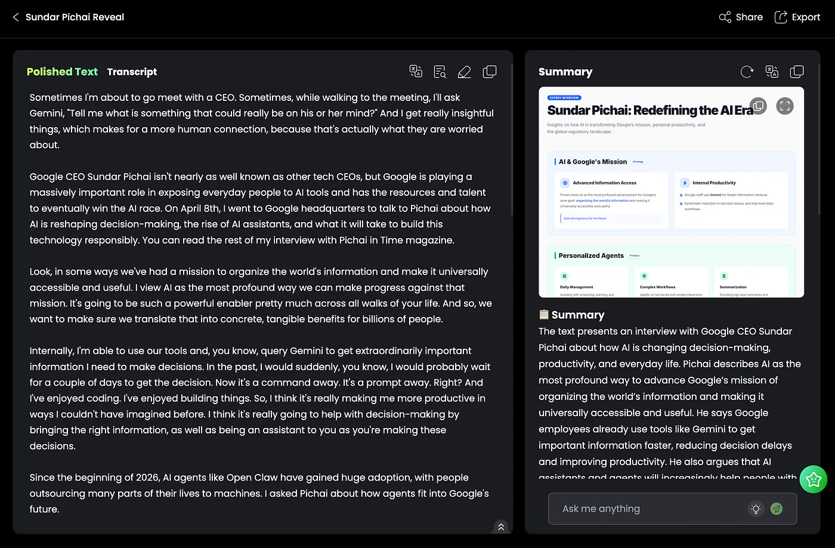Switch to the Transcript tab
Screen dimensions: 835x548
point(132,72)
